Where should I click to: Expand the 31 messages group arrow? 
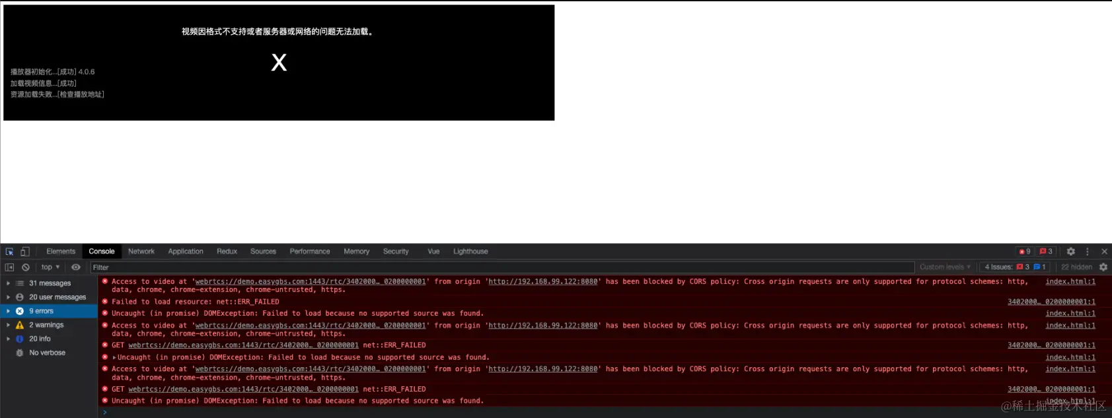[x=8, y=283]
